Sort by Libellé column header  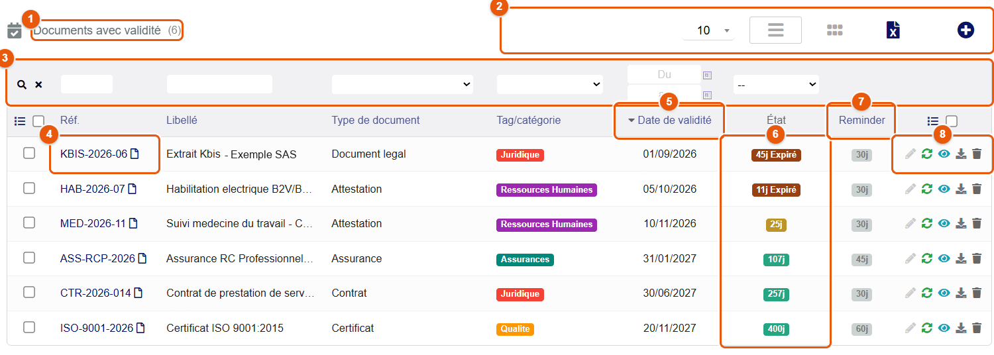182,121
